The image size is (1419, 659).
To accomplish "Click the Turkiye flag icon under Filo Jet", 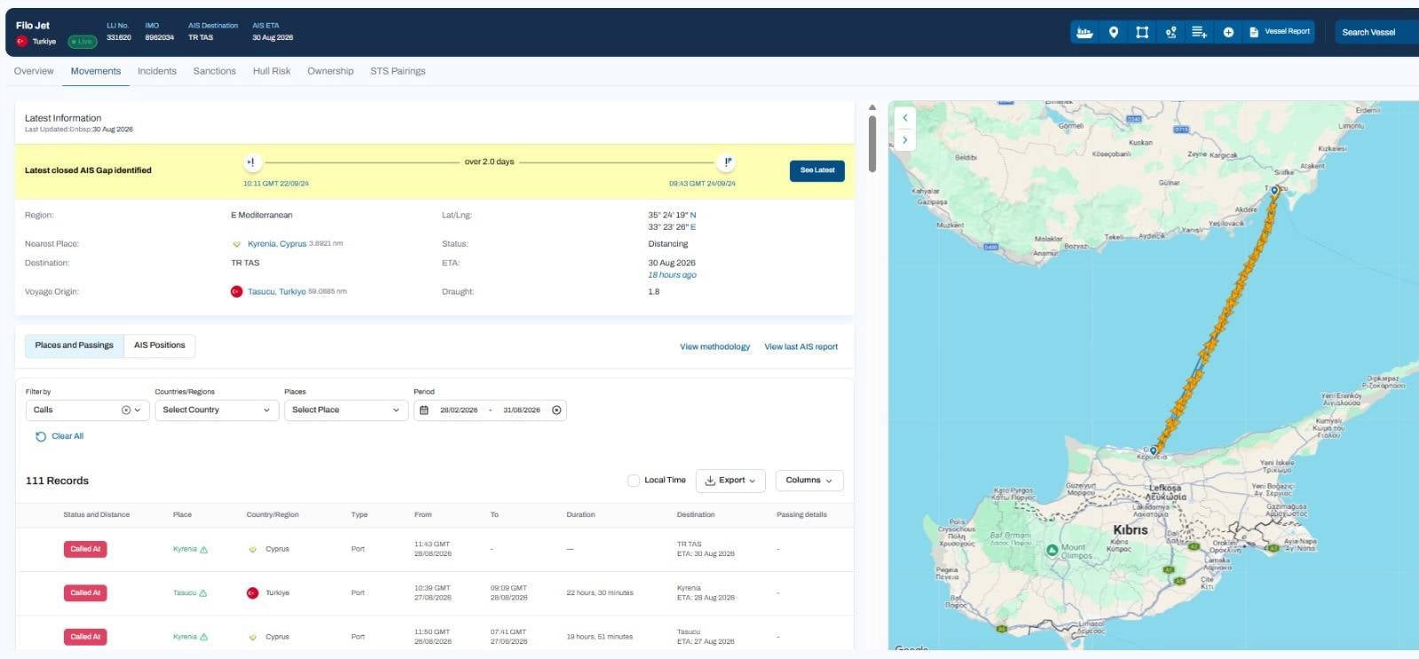I will 21,41.
